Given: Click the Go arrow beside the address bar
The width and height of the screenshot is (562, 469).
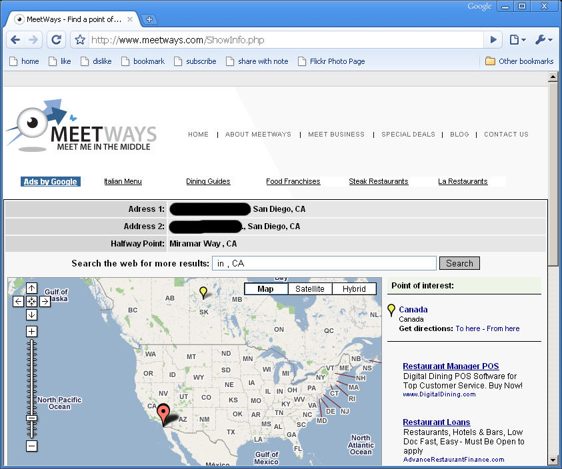Looking at the screenshot, I should (493, 40).
